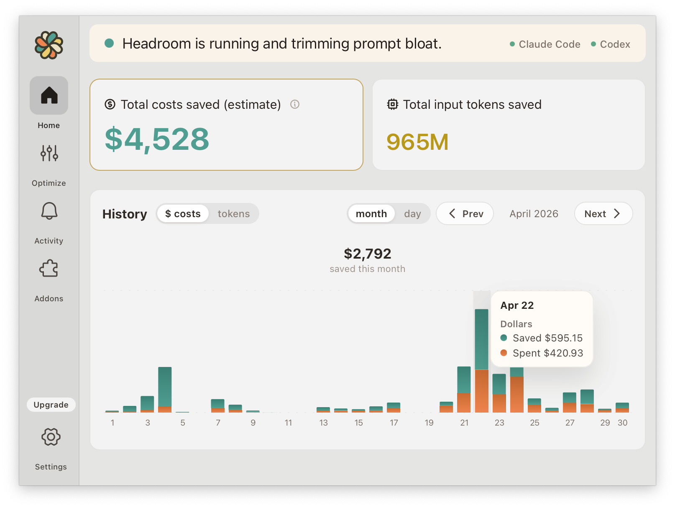Click the April 17 bar in chart

tap(394, 408)
